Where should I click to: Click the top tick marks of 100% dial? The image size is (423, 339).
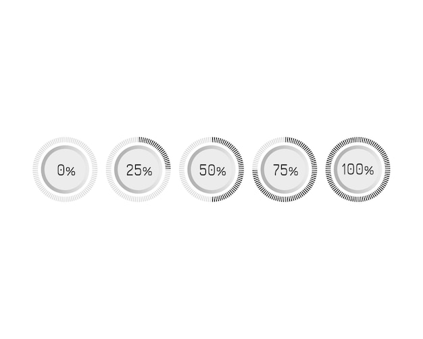pos(358,141)
